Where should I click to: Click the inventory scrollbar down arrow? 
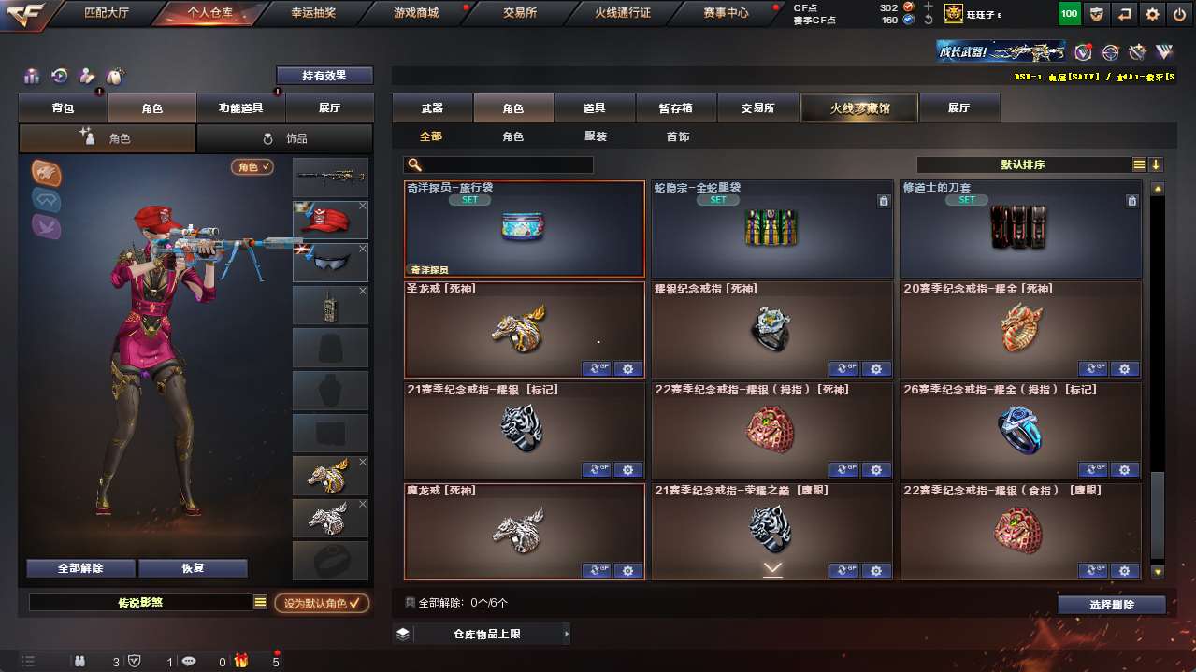coord(1158,571)
